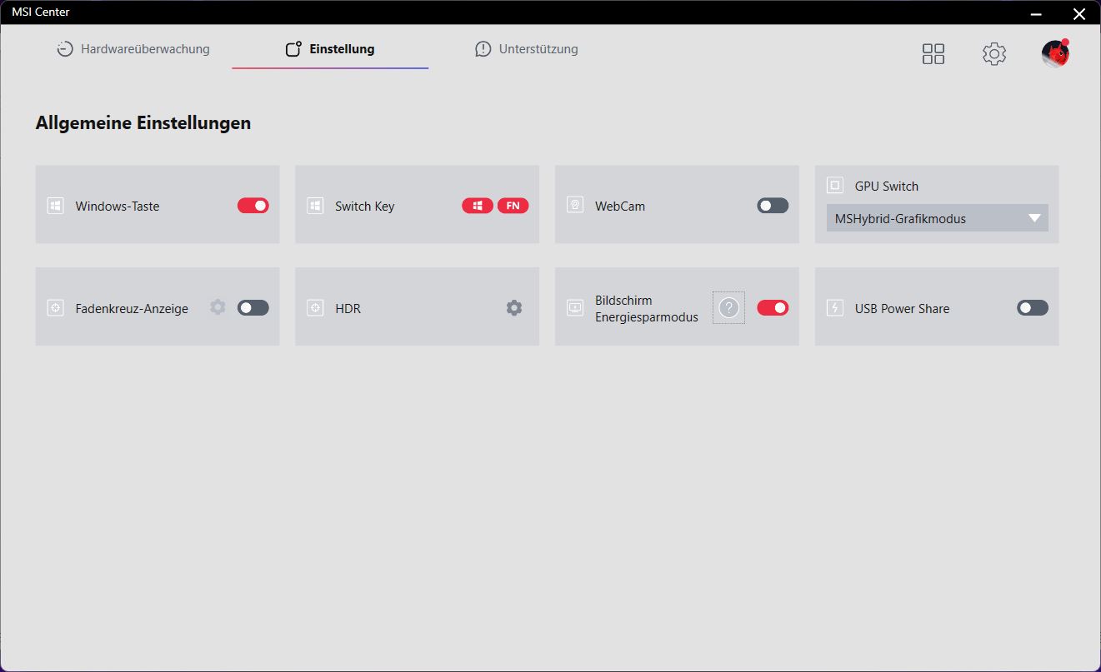The height and width of the screenshot is (672, 1101).
Task: Click the WebCam tile icon
Action: click(575, 205)
